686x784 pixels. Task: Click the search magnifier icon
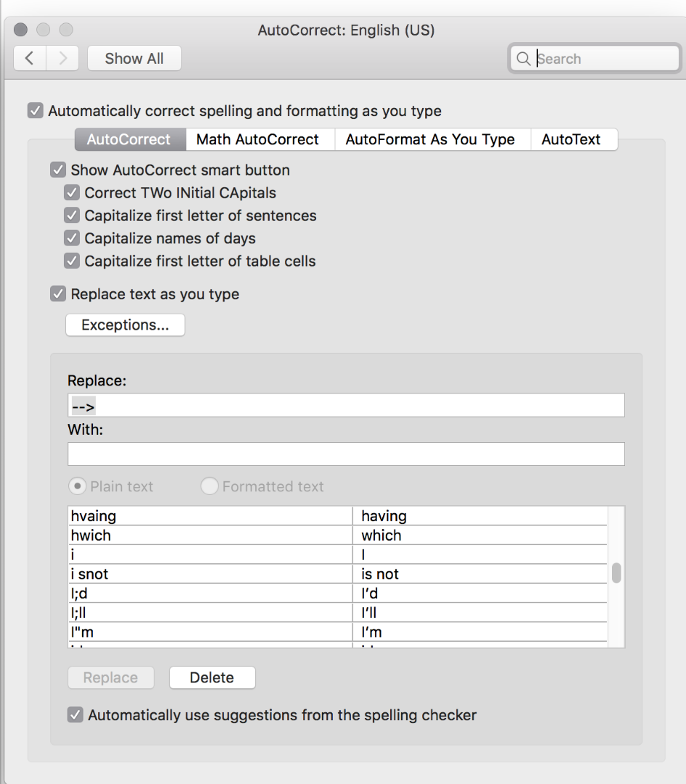(x=523, y=59)
